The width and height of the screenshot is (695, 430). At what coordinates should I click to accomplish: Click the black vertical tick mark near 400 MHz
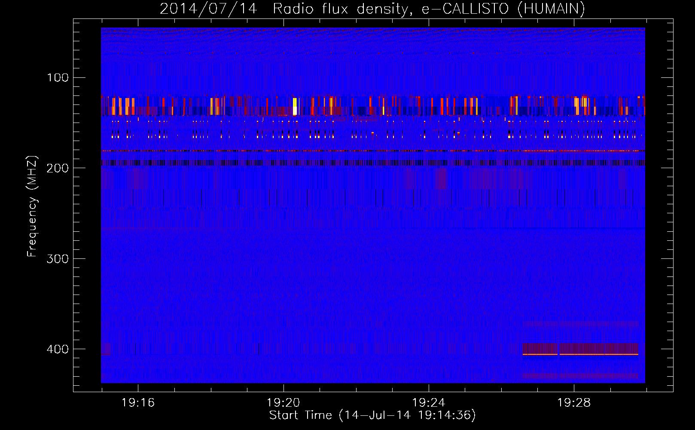click(x=259, y=349)
